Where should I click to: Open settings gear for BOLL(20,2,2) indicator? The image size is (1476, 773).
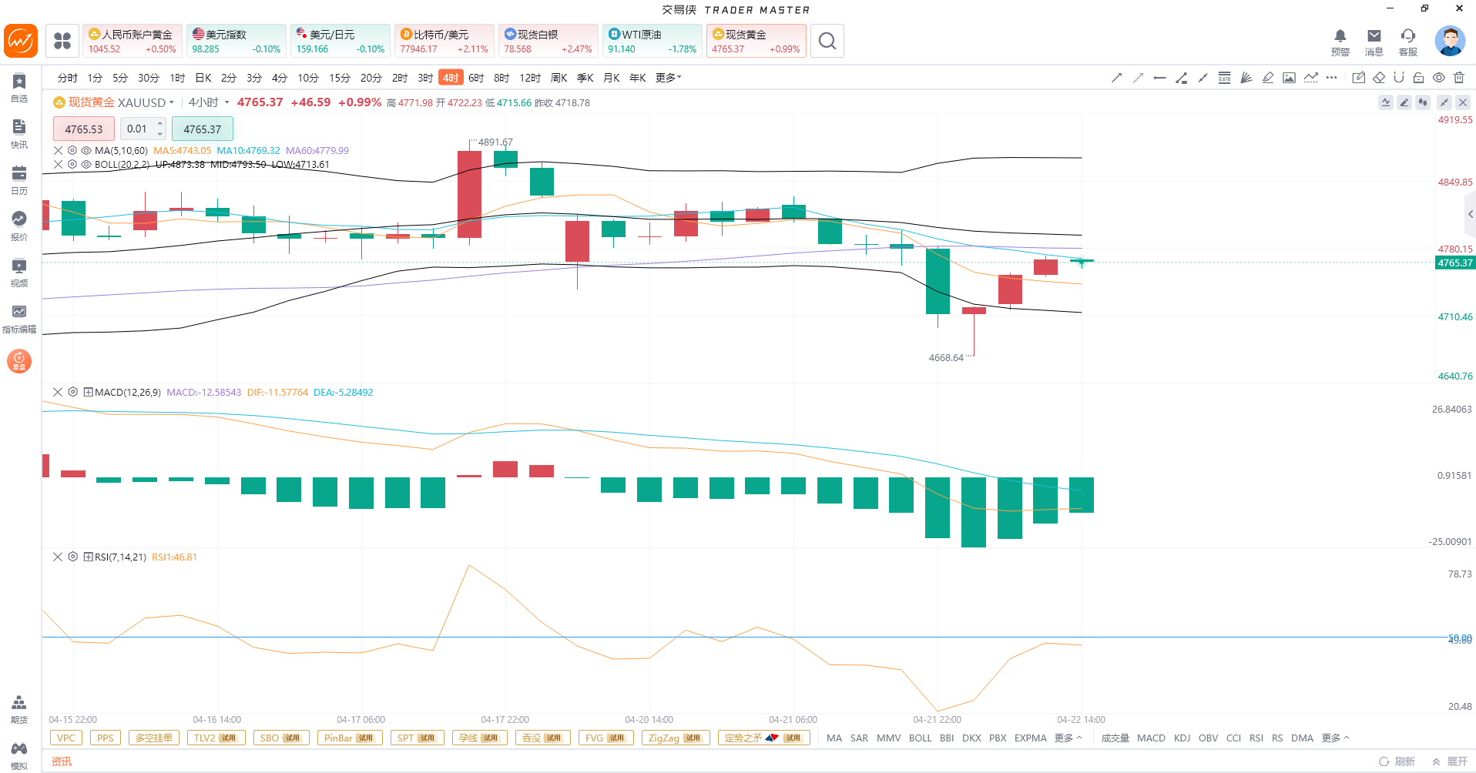pos(72,165)
